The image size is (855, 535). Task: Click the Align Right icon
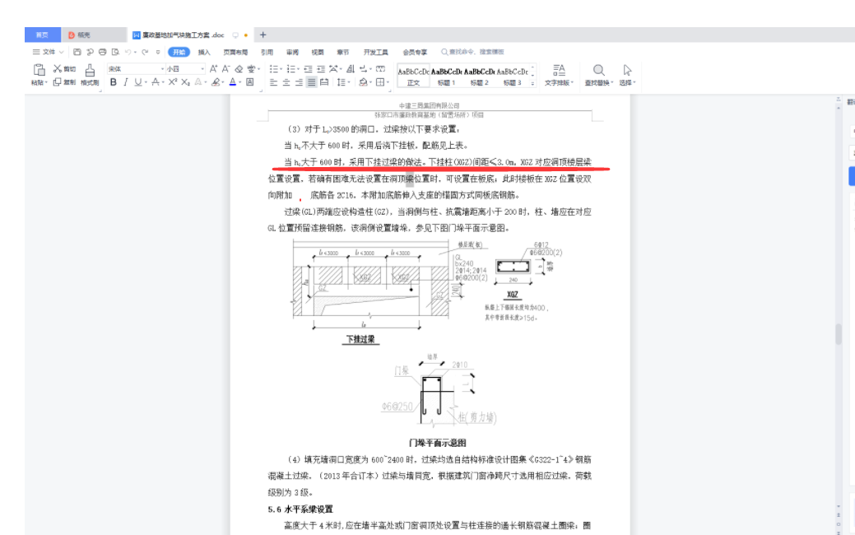pyautogui.click(x=299, y=82)
